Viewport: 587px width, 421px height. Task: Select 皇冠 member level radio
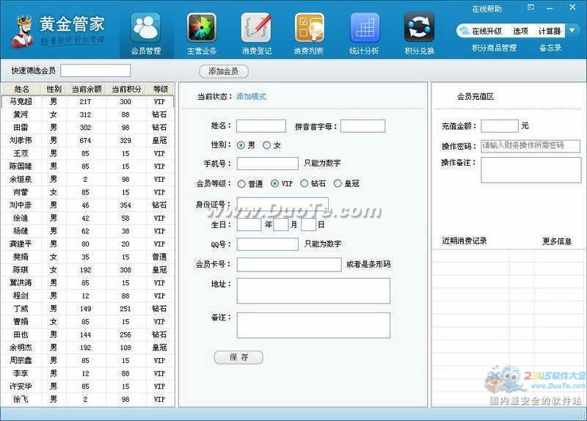pos(338,183)
